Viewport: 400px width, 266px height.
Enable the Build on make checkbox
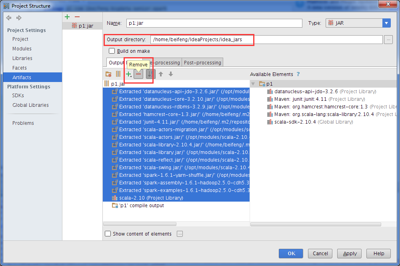[x=112, y=51]
